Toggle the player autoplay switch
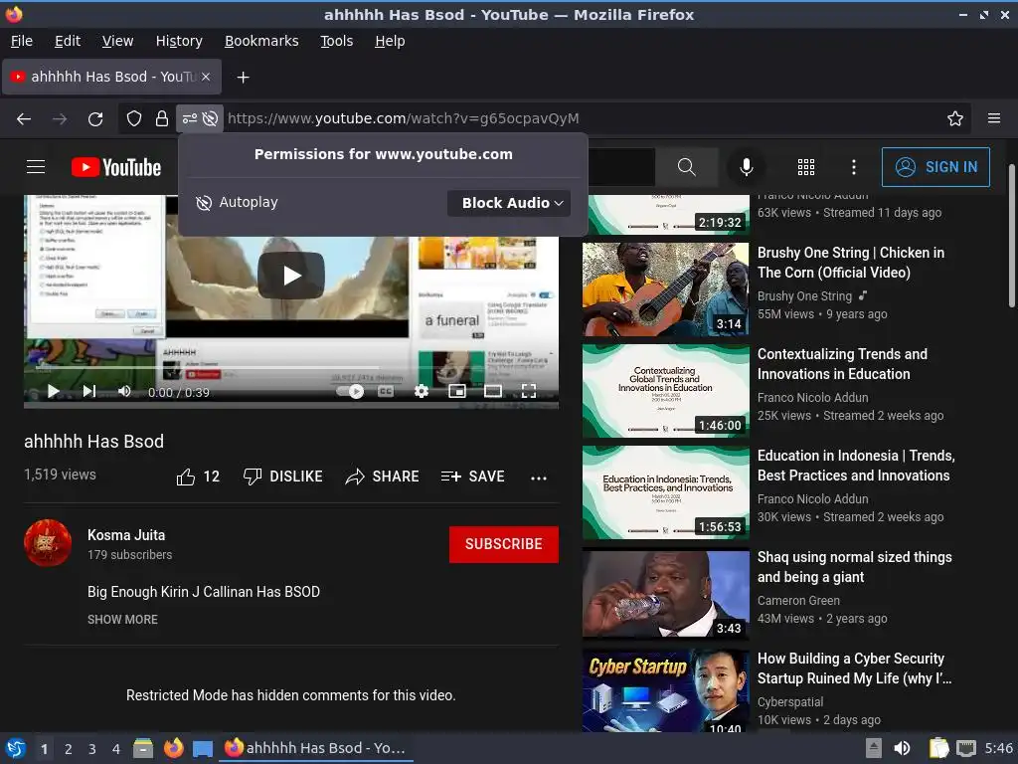Screen dimensions: 1018x764 point(351,391)
